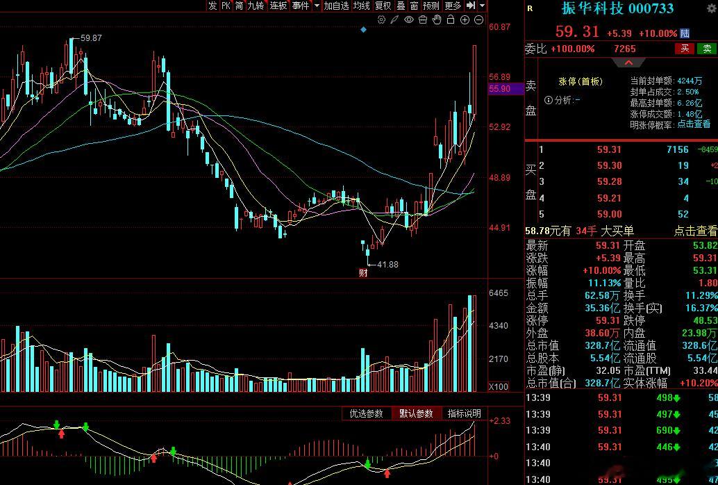
Task: Click buy level 4 price 59.21
Action: point(609,198)
